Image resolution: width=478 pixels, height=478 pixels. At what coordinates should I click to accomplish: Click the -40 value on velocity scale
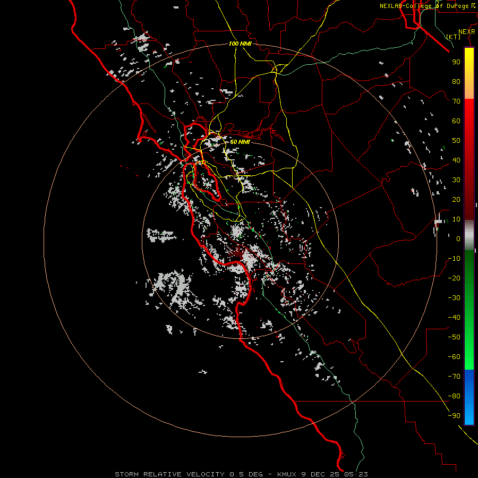(454, 318)
